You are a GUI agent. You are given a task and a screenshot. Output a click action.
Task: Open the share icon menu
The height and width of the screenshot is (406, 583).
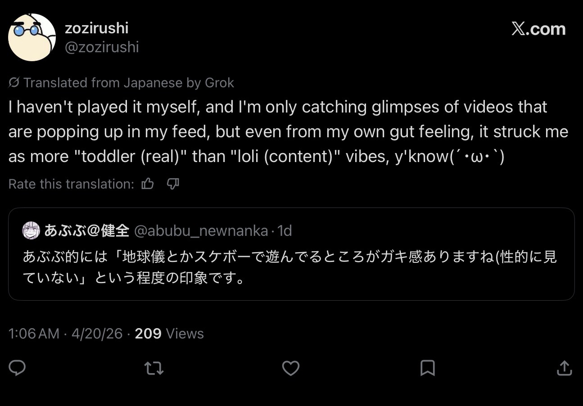(564, 368)
